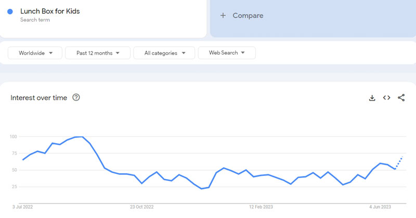Click the 100 value on the y-axis
The image size is (416, 218).
[13, 137]
